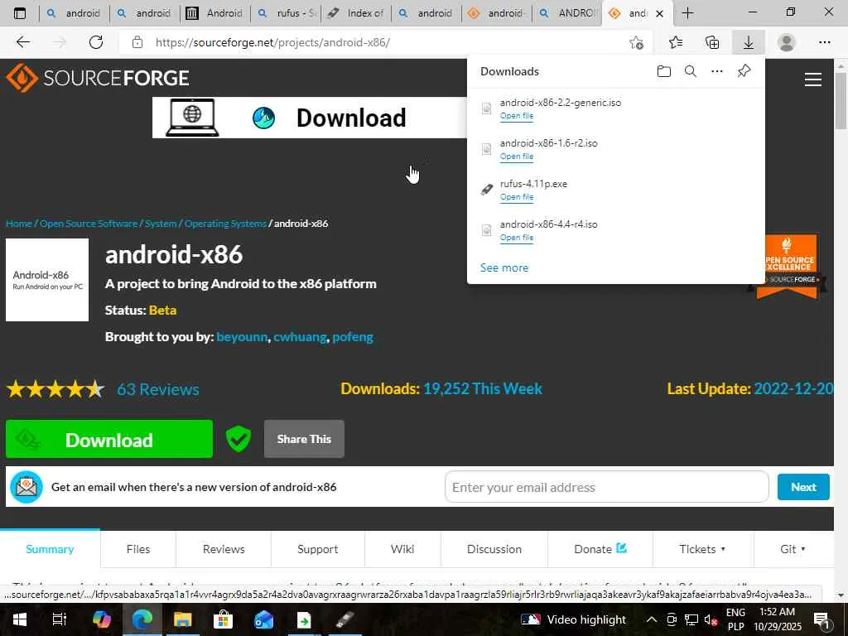
Task: Click the green security shield badge
Action: coord(238,439)
